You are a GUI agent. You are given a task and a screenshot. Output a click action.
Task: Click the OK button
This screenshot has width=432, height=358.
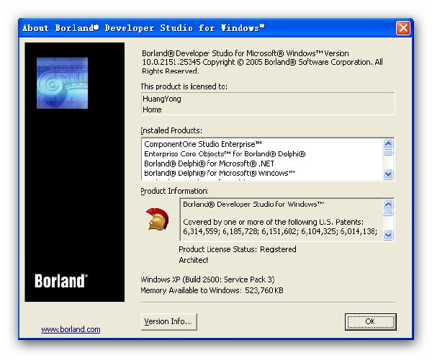tap(370, 321)
